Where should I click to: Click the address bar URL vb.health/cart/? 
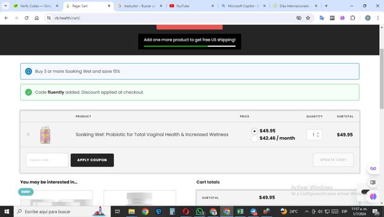[x=67, y=18]
